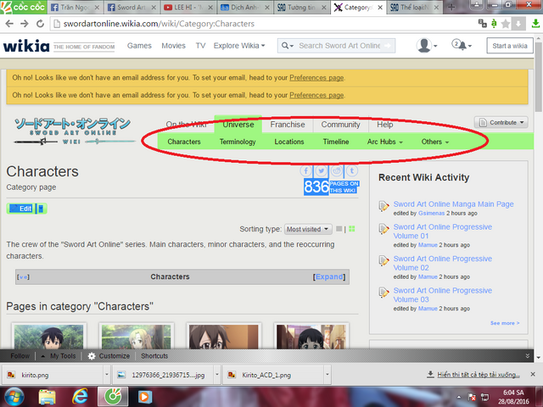Viewport: 543px width, 407px height.
Task: Open the Asuna character thumbnail
Action: (136, 337)
